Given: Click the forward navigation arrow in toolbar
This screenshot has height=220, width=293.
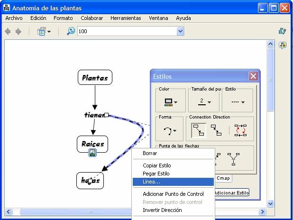Looking at the screenshot, I should point(18,31).
